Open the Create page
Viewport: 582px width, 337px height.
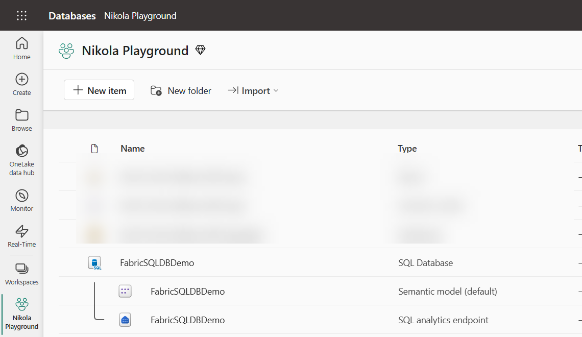[21, 85]
